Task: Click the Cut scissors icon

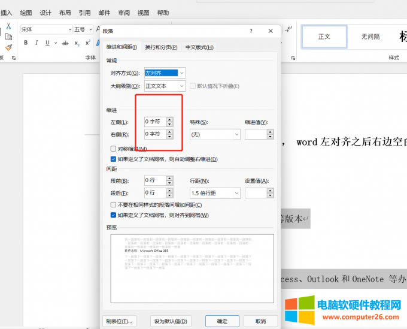Action: click(9, 26)
